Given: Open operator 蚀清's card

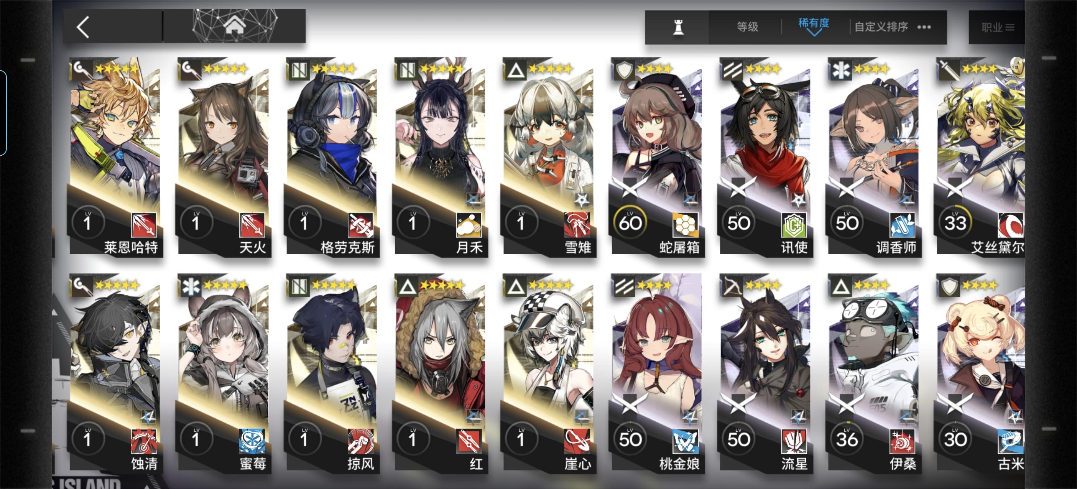Looking at the screenshot, I should pyautogui.click(x=115, y=373).
